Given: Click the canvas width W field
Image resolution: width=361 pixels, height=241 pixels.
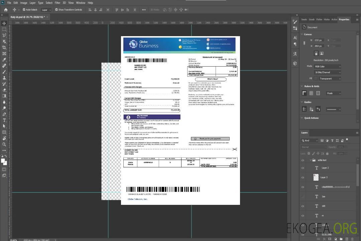Looking at the screenshot, I should tap(319, 40).
